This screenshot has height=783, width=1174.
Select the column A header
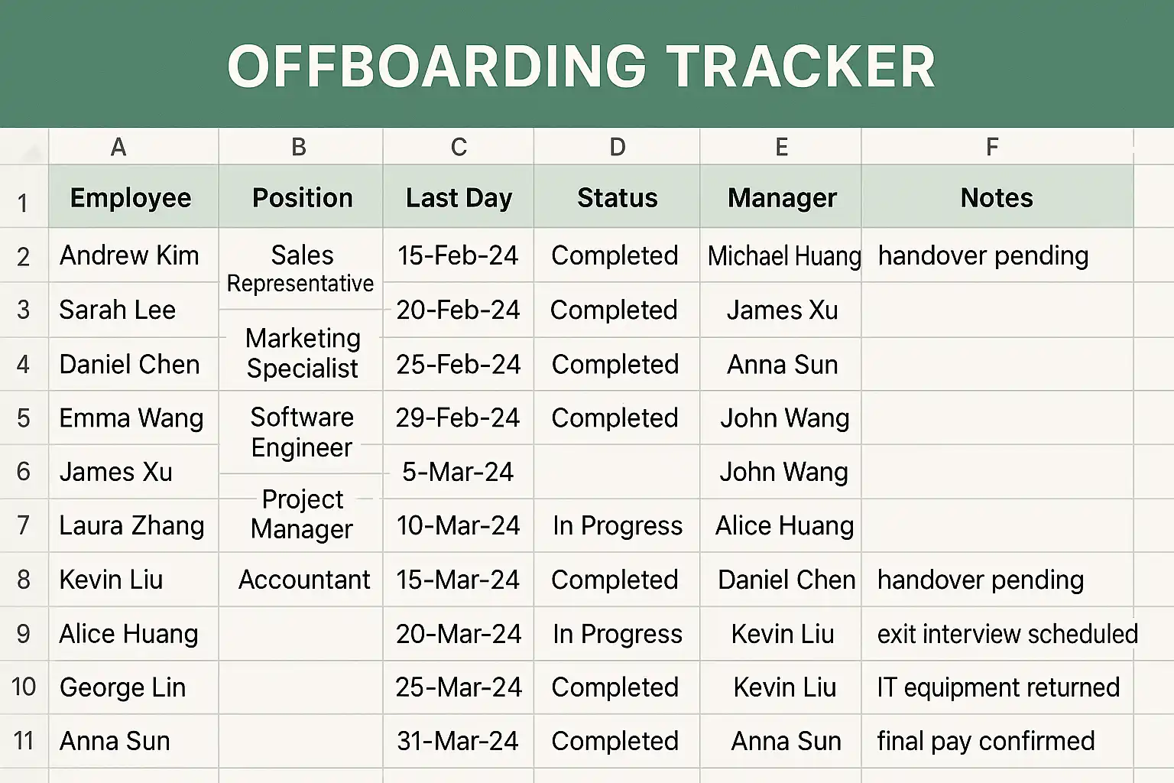click(118, 147)
